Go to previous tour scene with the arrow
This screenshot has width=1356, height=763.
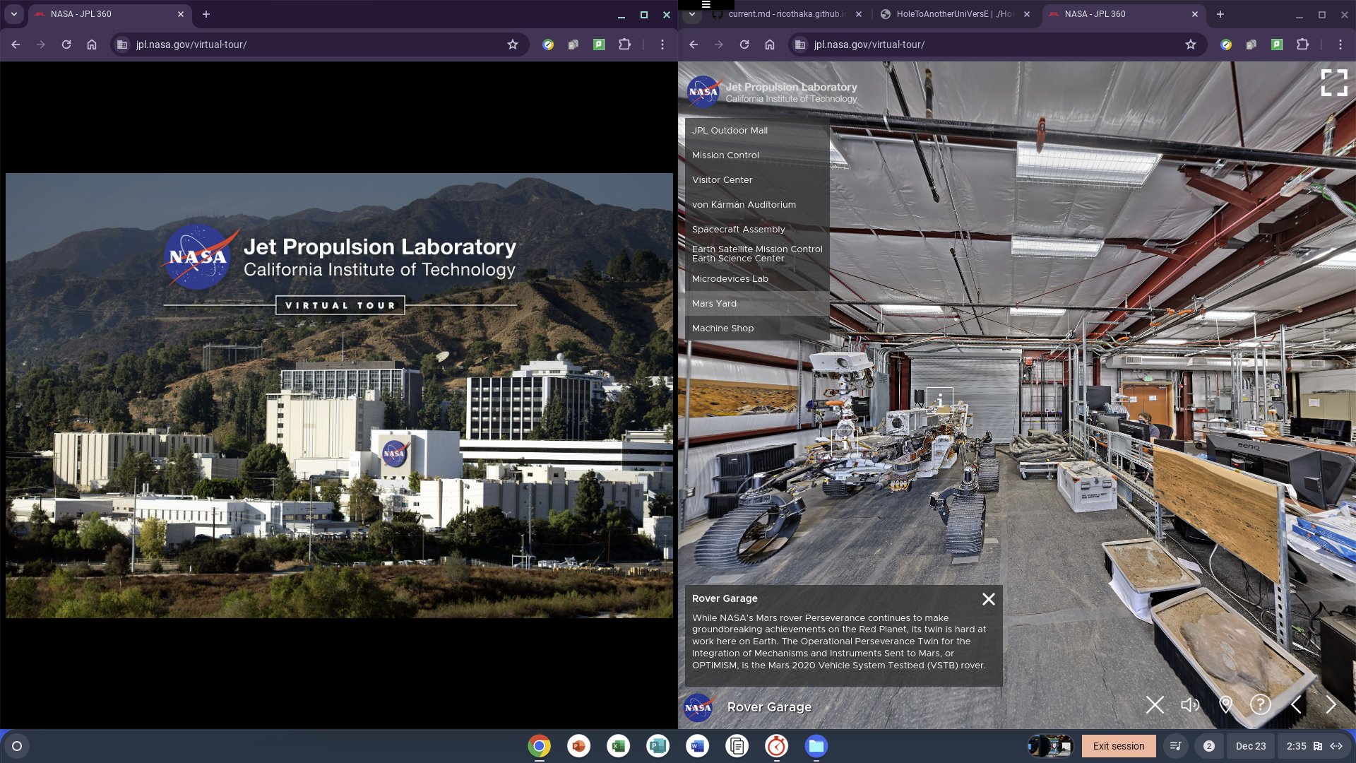(1296, 705)
